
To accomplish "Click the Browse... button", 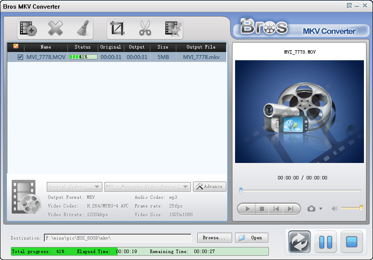I will [x=214, y=237].
